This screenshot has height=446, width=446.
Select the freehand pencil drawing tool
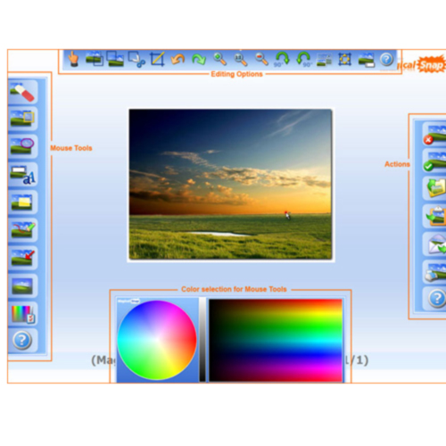pos(22,230)
